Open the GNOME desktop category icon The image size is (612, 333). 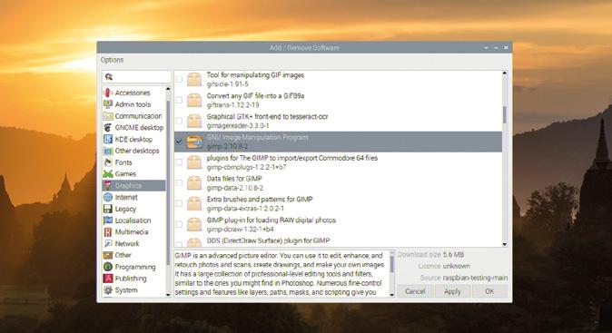[108, 128]
